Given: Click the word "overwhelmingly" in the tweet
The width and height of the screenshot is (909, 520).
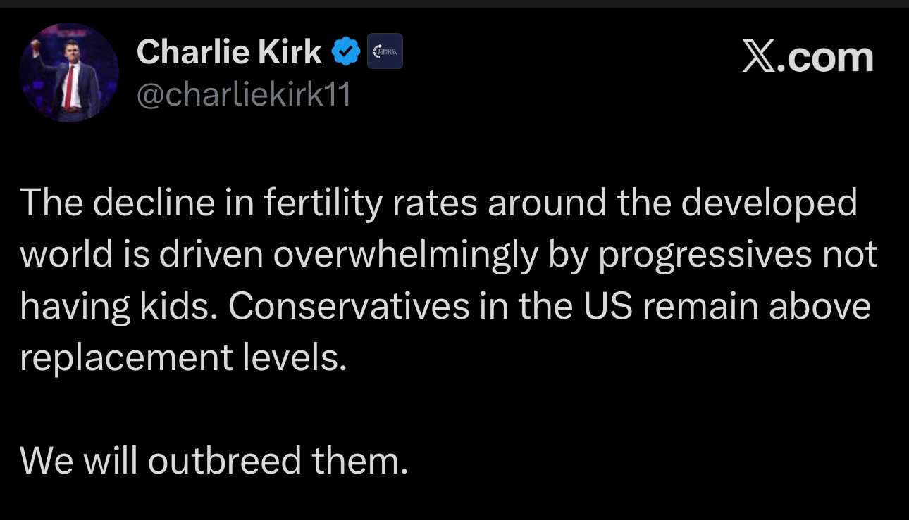Looking at the screenshot, I should [x=405, y=255].
